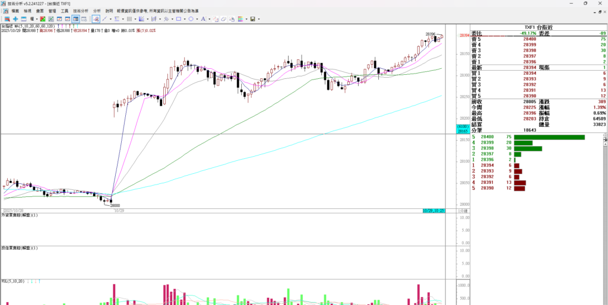Click the red-green chart icon in toolbar

[x=42, y=19]
